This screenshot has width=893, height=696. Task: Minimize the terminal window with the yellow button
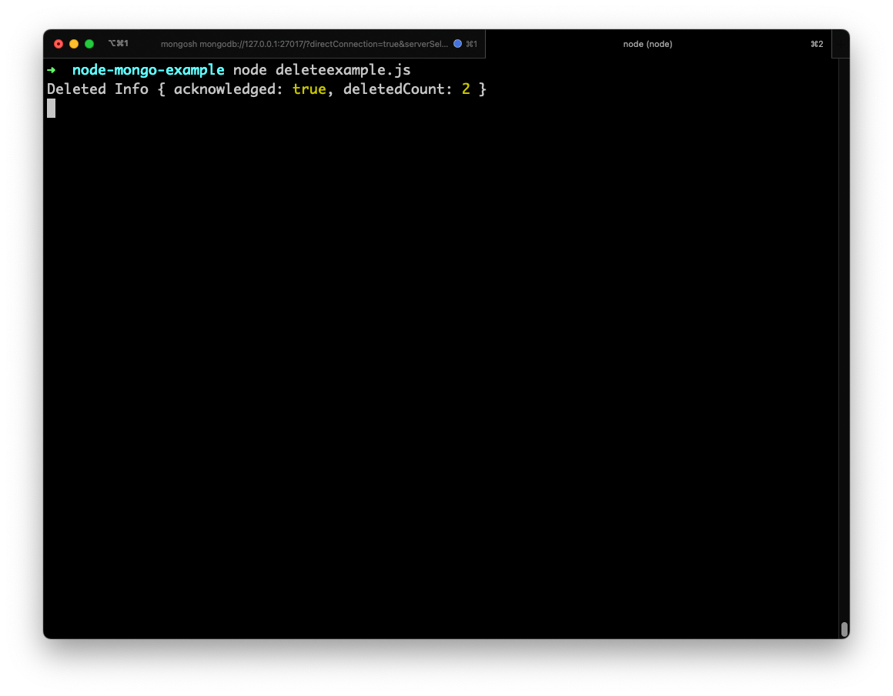tap(73, 44)
